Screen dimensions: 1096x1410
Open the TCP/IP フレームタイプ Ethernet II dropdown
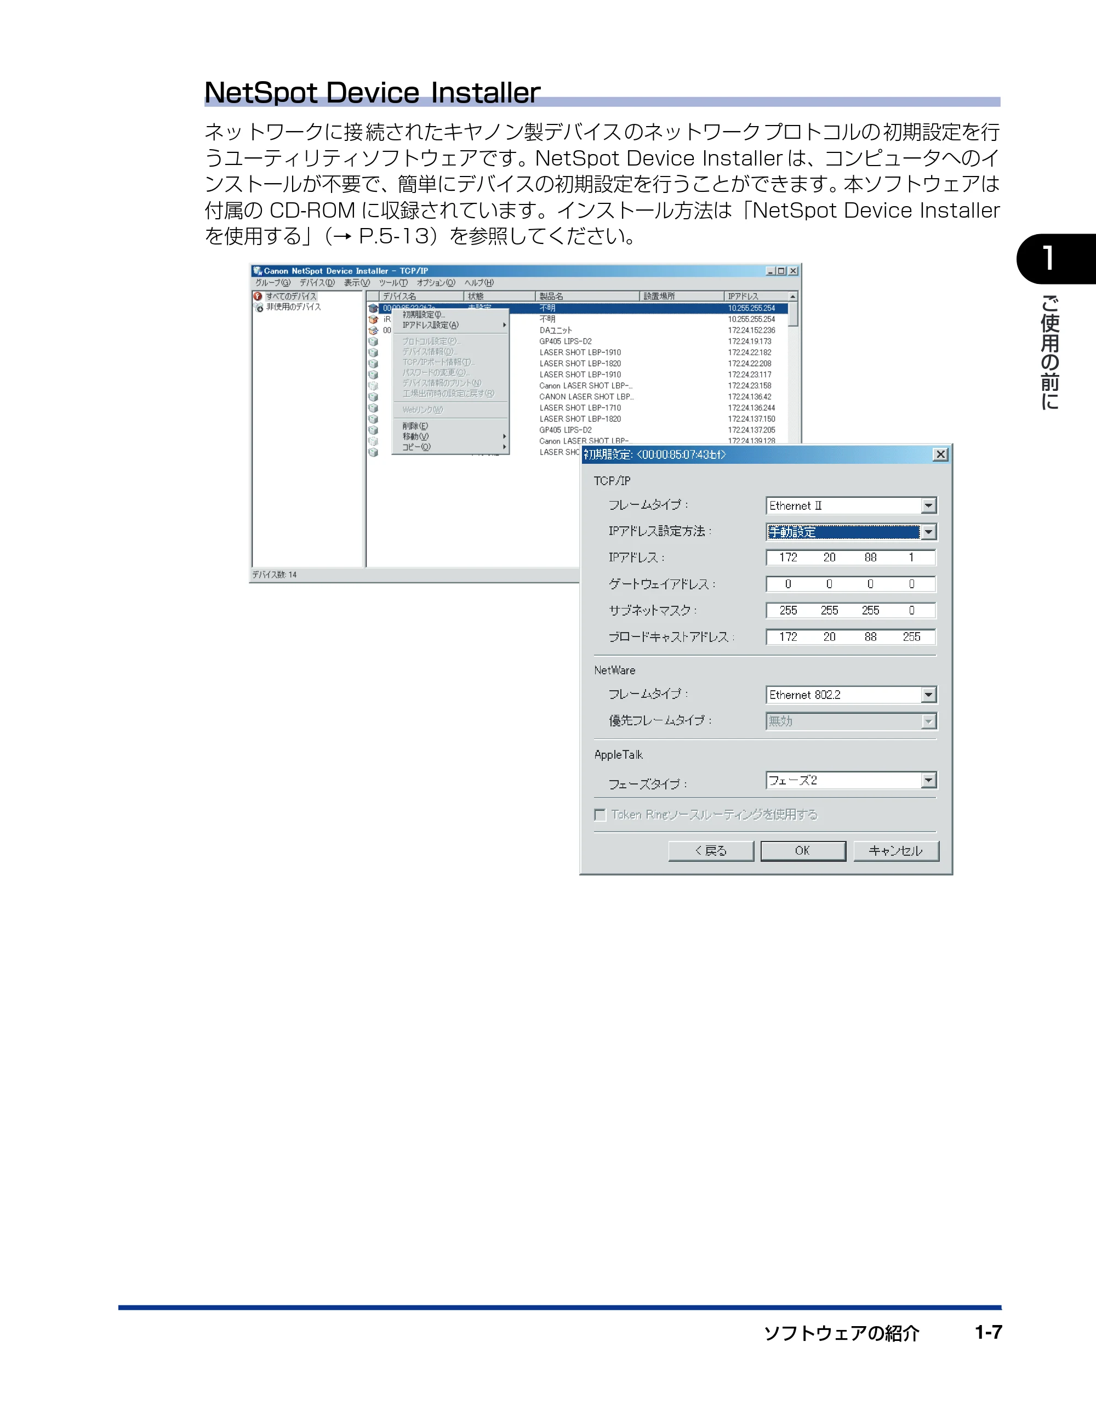click(929, 505)
